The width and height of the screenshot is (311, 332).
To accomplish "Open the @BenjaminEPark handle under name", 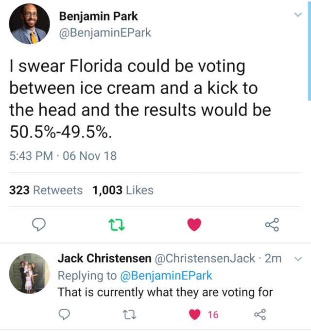I will point(105,33).
